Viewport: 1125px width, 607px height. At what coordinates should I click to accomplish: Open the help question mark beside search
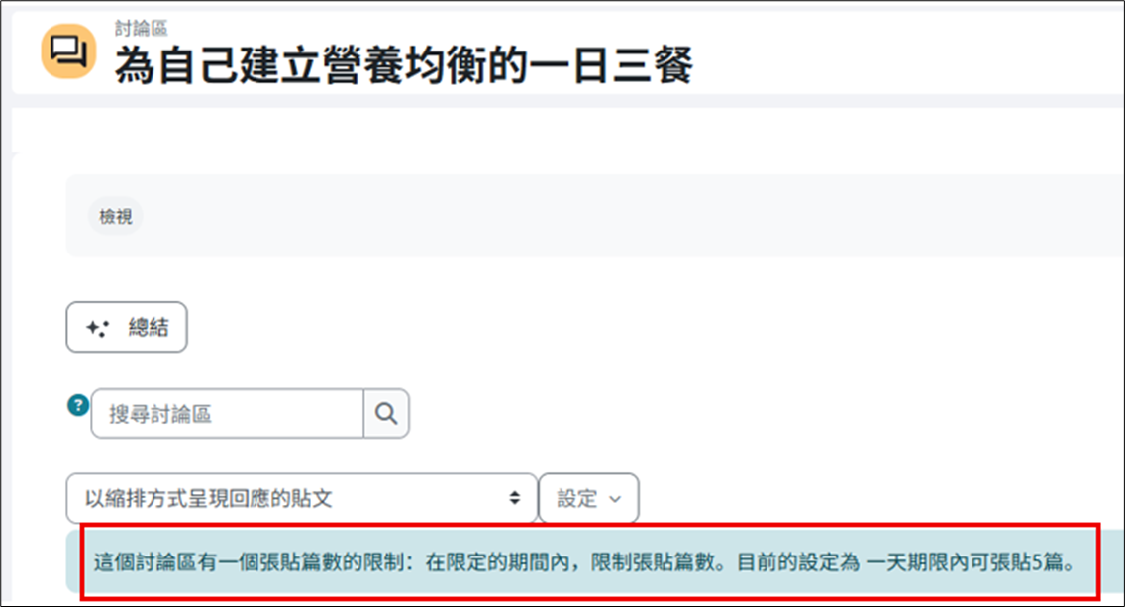pos(77,405)
